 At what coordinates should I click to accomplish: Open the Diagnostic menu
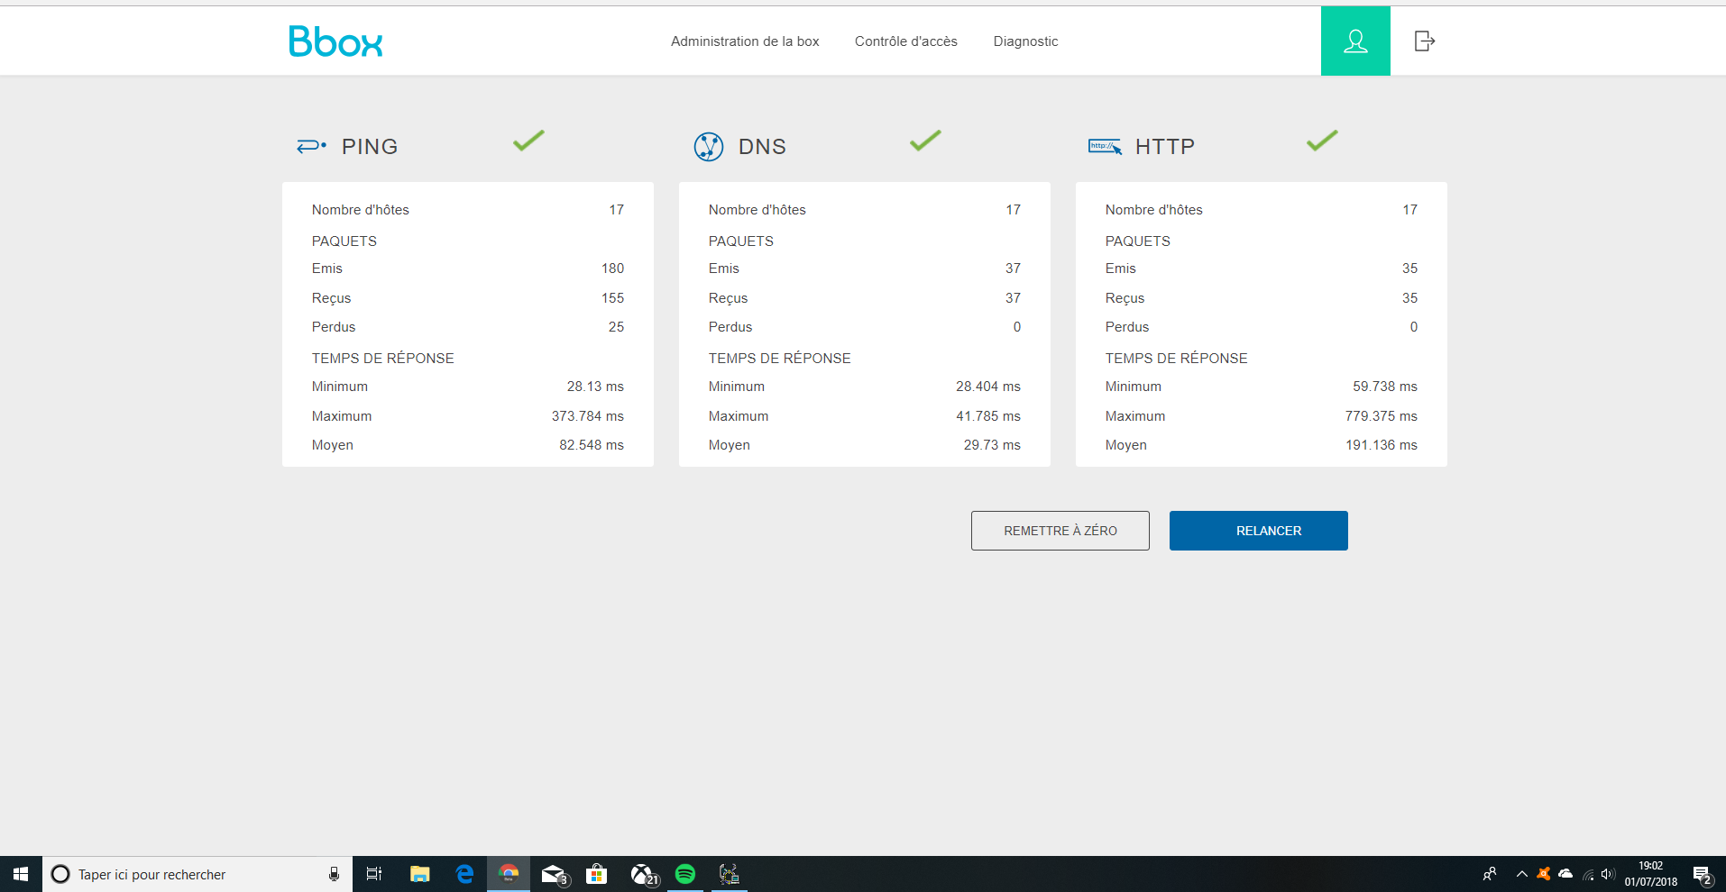(x=1026, y=41)
